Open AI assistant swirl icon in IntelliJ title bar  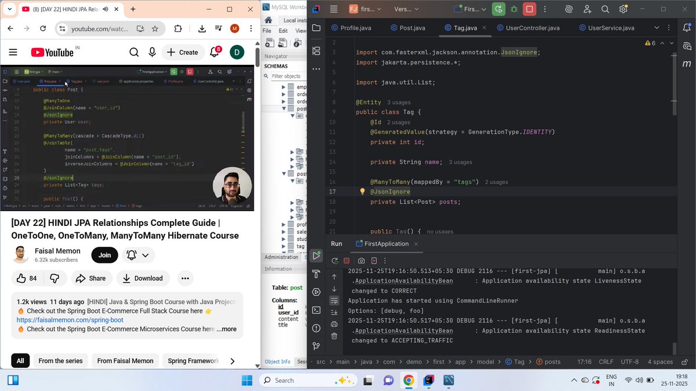pos(569,9)
